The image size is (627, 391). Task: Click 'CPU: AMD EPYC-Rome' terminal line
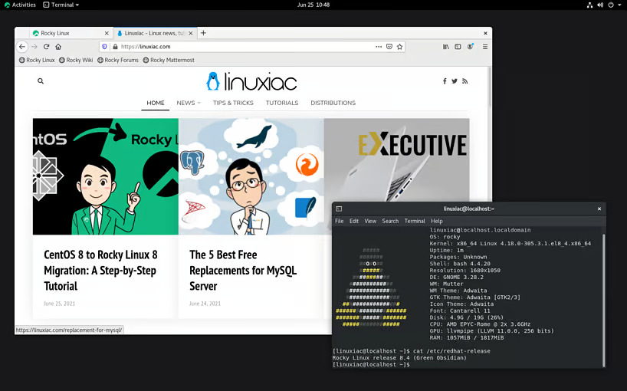click(480, 324)
